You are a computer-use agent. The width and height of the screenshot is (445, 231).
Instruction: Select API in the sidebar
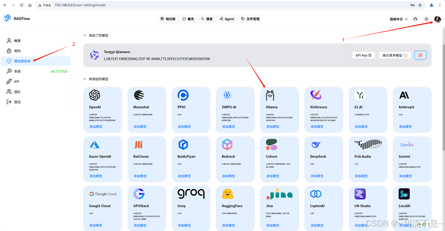click(36, 81)
